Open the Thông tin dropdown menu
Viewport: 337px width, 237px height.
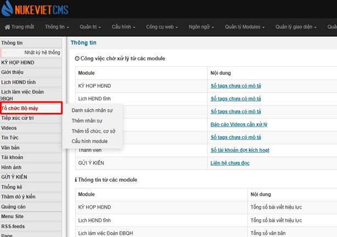coord(57,27)
